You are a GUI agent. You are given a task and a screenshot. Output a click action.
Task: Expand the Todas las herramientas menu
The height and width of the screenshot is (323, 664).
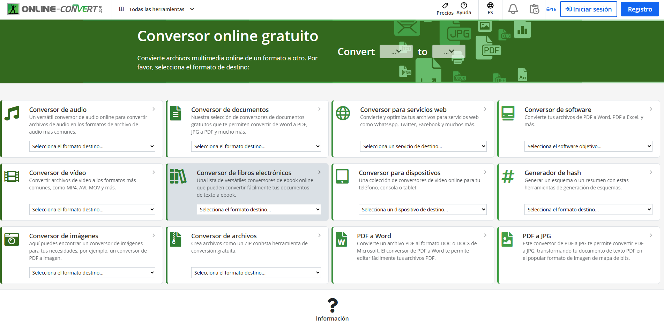[x=157, y=9]
